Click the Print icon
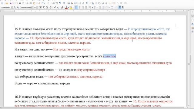Viewport: 194px width, 109px height. tap(20, 3)
